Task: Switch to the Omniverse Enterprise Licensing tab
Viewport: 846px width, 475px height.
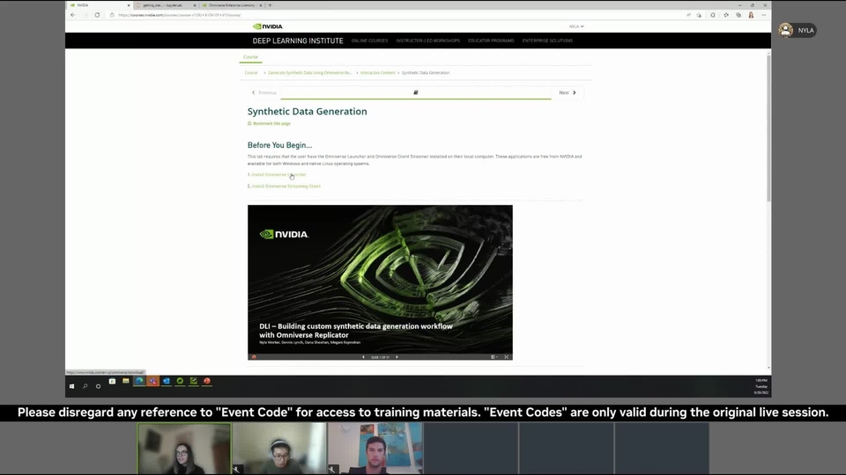Action: point(231,5)
